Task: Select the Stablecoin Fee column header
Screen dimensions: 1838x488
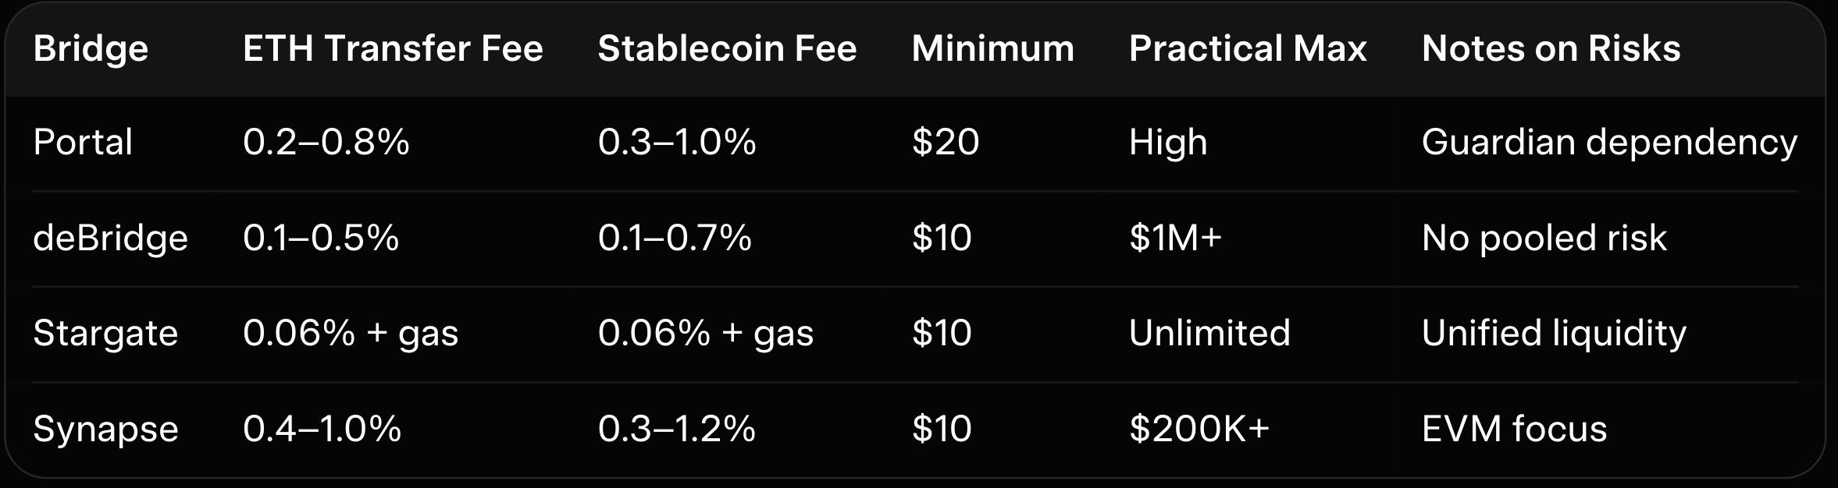Action: pyautogui.click(x=727, y=49)
